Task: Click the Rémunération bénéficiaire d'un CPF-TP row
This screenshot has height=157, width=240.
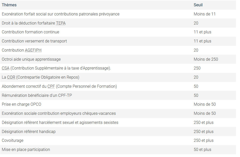Action: [118, 95]
